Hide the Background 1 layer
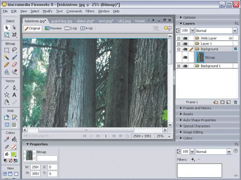The image size is (241, 180). pos(185,66)
